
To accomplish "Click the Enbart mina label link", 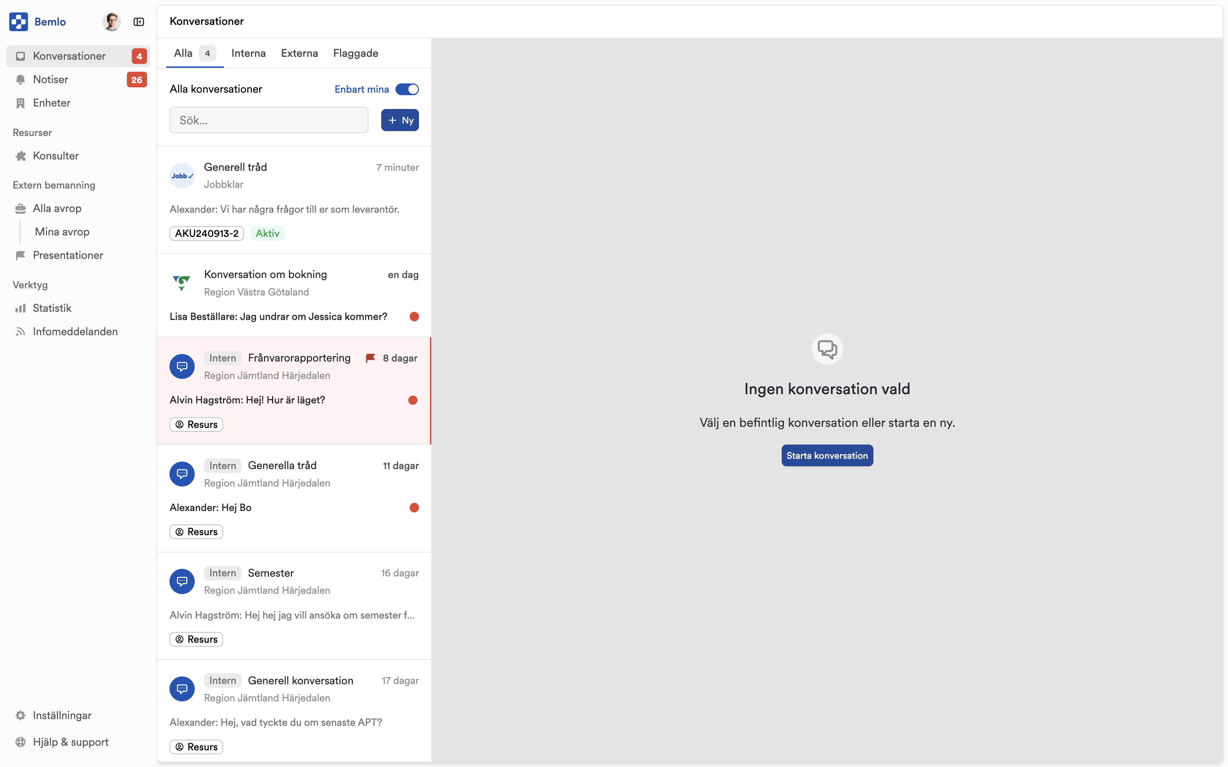I will (x=362, y=89).
